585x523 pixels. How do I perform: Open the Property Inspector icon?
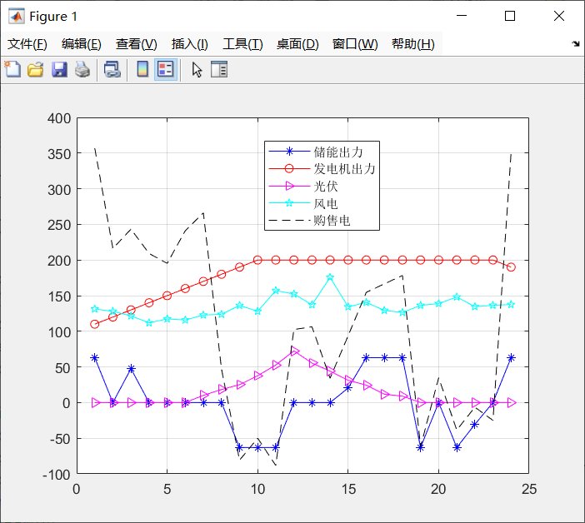click(219, 69)
